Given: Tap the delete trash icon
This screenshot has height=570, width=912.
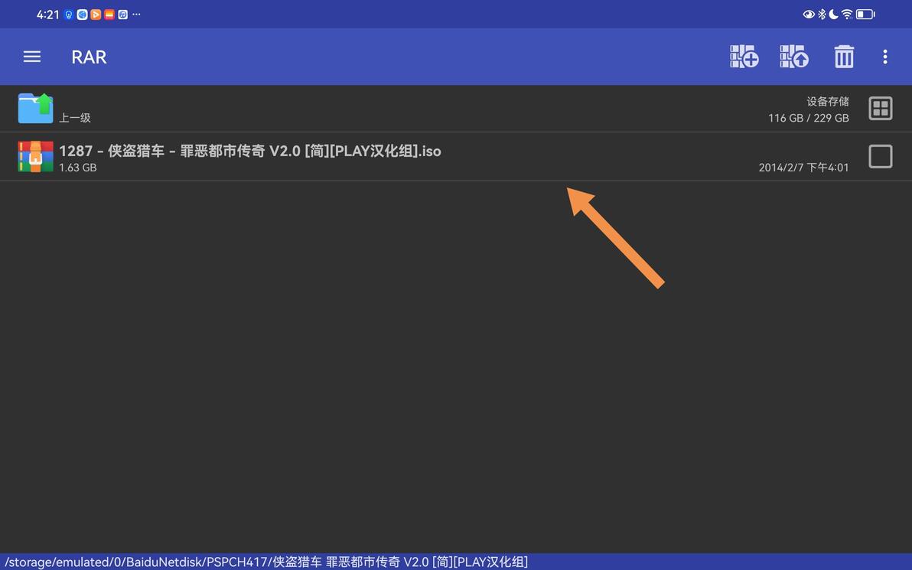Looking at the screenshot, I should coord(843,56).
